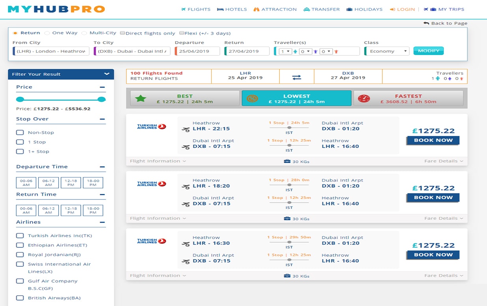The height and width of the screenshot is (306, 487).
Task: Click plane icon beside LHR - 16:30
Action: 186,244
